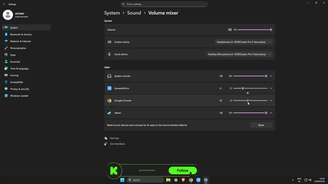This screenshot has height=184, width=328.
Task: Open Steam from taskbar
Action: 176,180
